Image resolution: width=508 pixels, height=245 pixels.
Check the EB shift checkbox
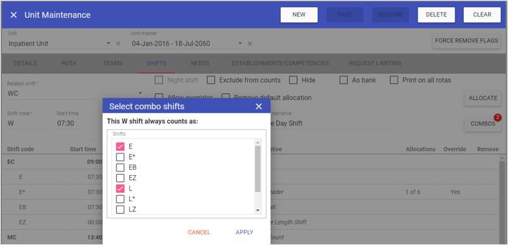click(120, 167)
